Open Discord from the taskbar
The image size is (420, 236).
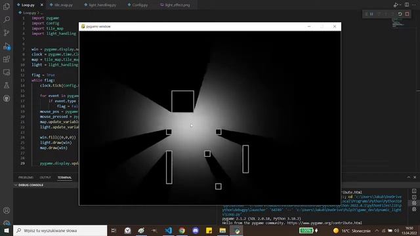click(x=196, y=230)
